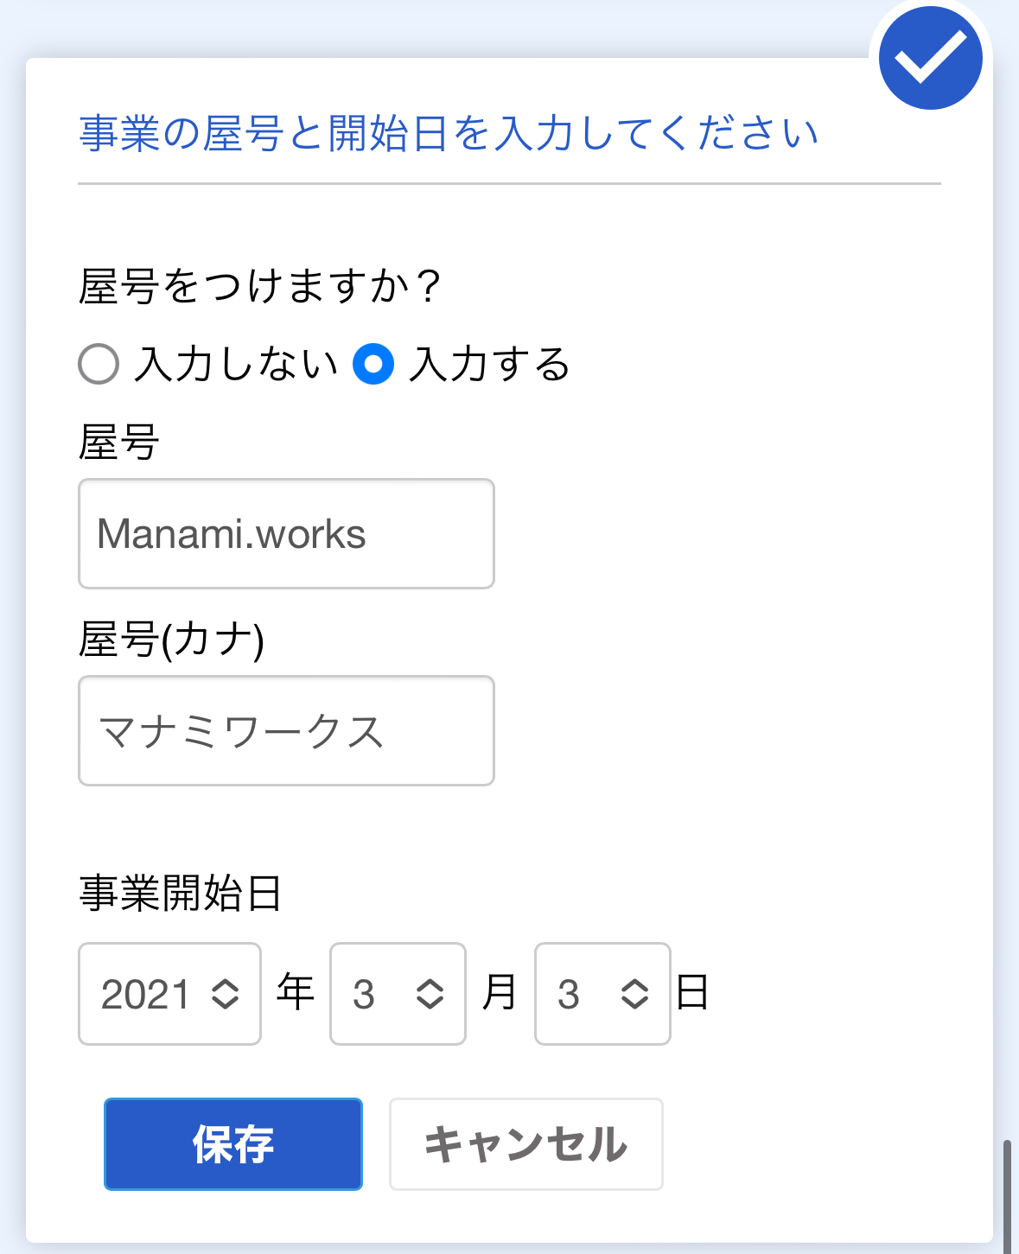1019x1254 pixels.
Task: Click the 保存 save button
Action: pyautogui.click(x=233, y=1144)
